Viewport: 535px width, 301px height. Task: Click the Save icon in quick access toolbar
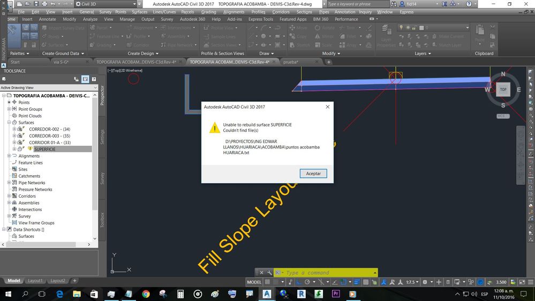pos(36,4)
